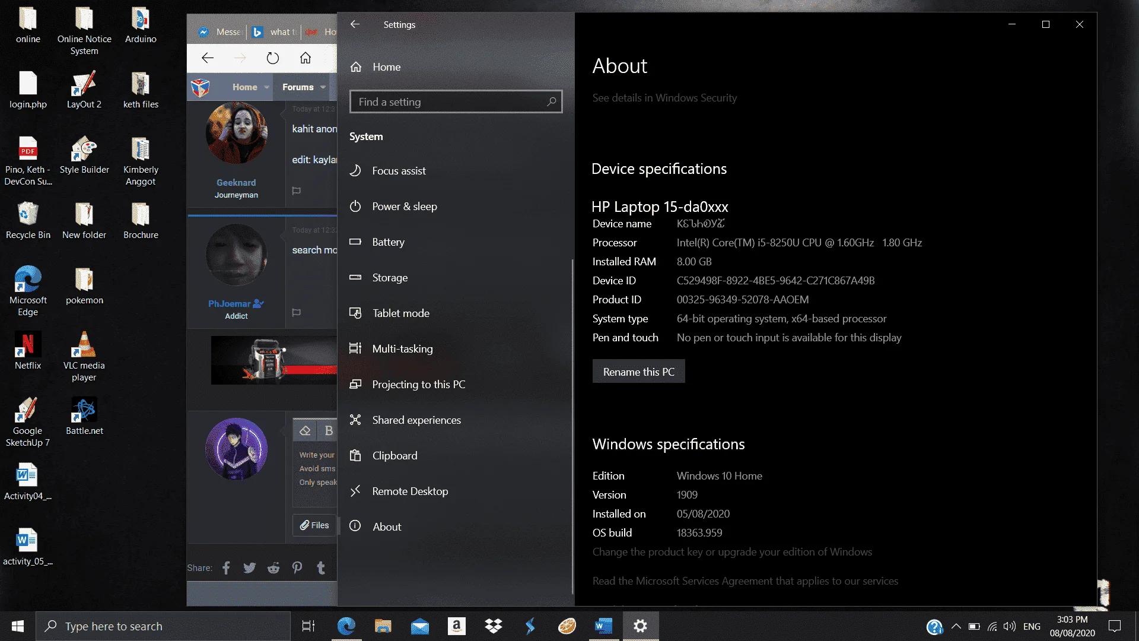The width and height of the screenshot is (1139, 641).
Task: Select the Battle.net desktop shortcut
Action: pos(84,416)
